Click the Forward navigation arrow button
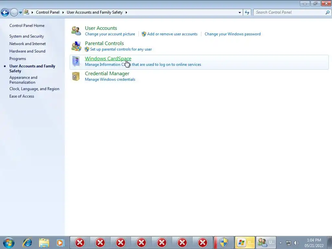Screen dimensions: 332x249 point(14,13)
